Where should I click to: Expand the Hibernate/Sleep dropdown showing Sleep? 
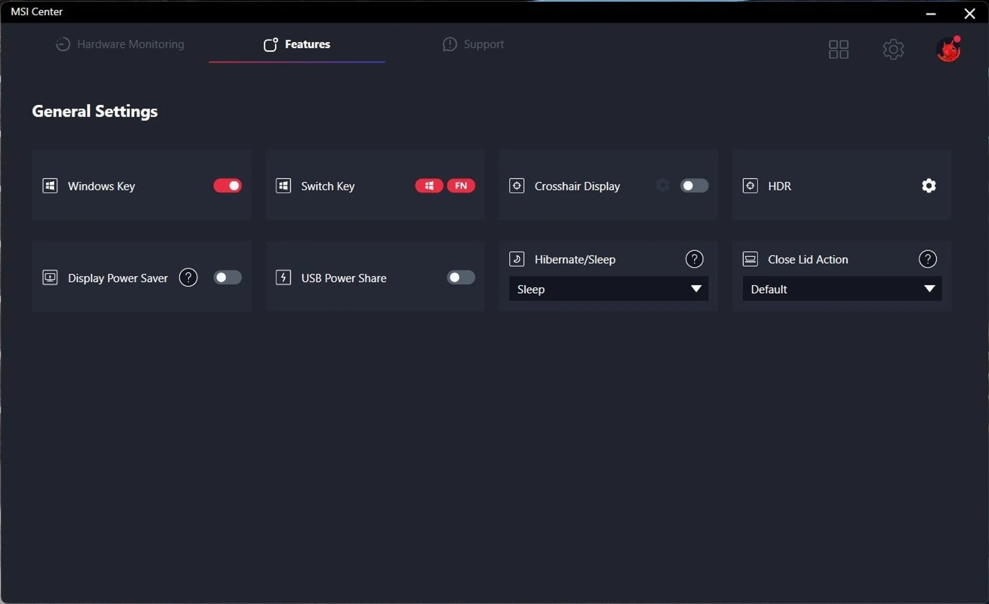point(608,289)
